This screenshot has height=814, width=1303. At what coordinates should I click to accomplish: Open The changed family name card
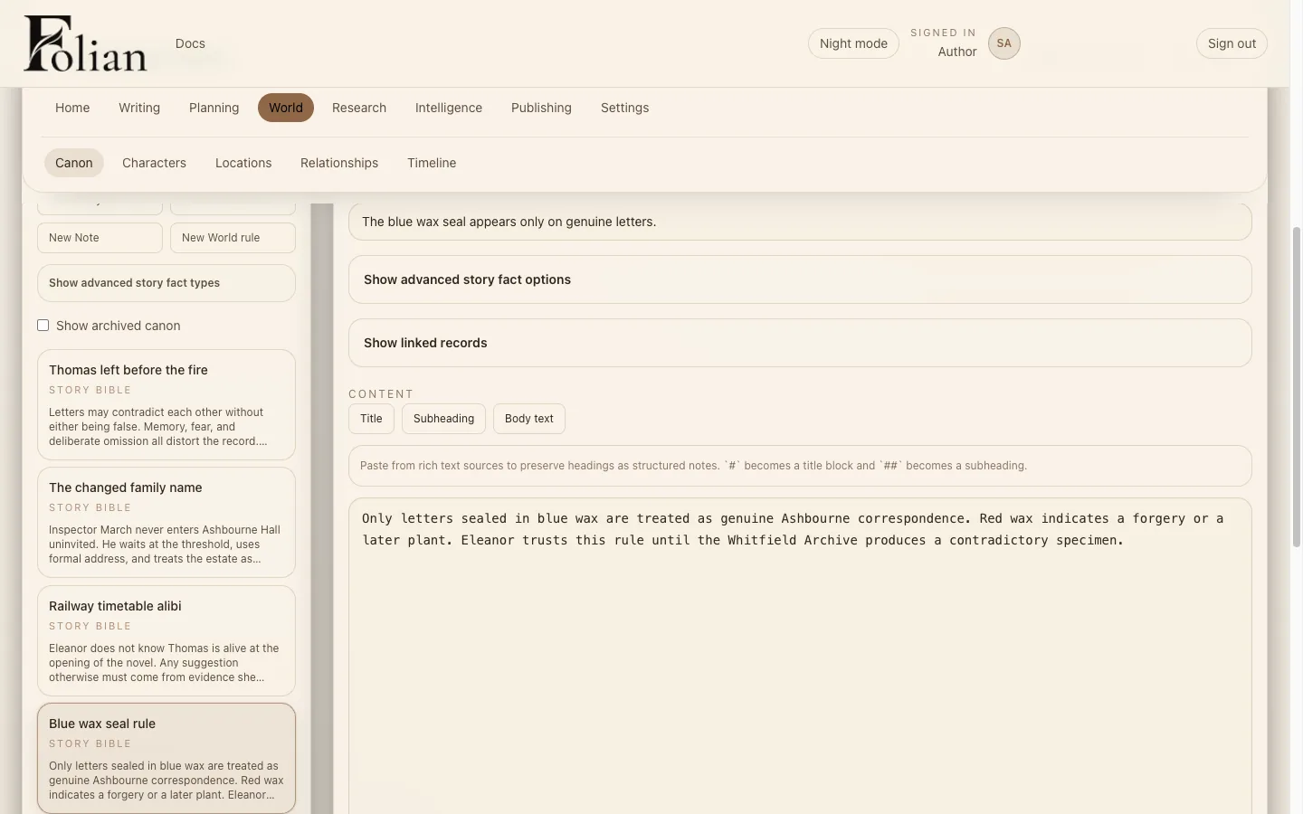point(166,522)
